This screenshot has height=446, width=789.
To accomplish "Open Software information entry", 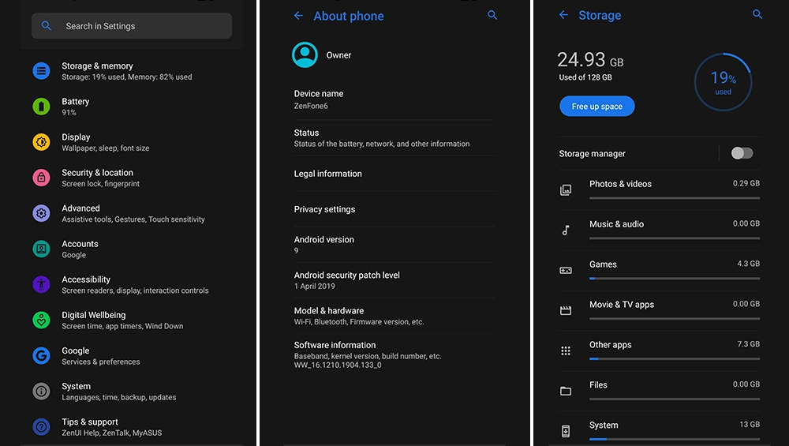I will [367, 354].
